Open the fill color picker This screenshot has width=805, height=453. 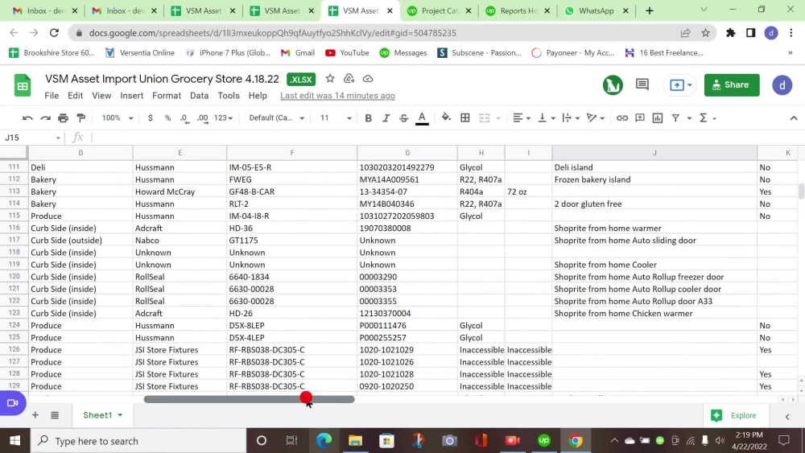click(446, 117)
